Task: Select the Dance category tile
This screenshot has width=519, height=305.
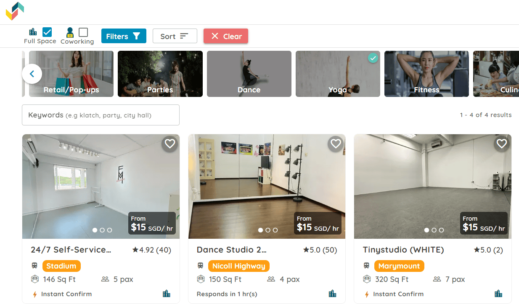Action: coord(249,74)
